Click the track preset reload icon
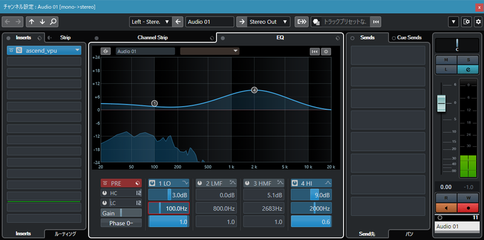The width and height of the screenshot is (484, 240). (x=376, y=22)
